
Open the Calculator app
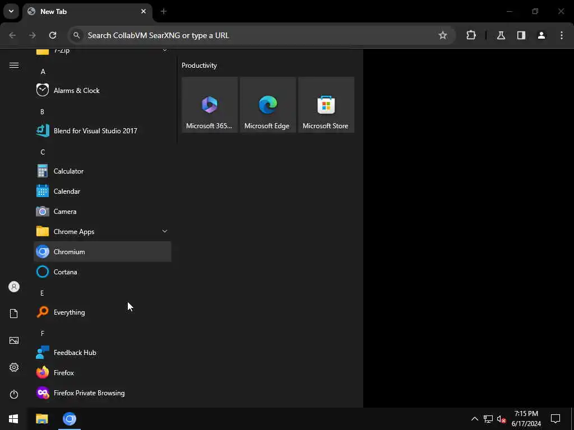click(x=103, y=171)
